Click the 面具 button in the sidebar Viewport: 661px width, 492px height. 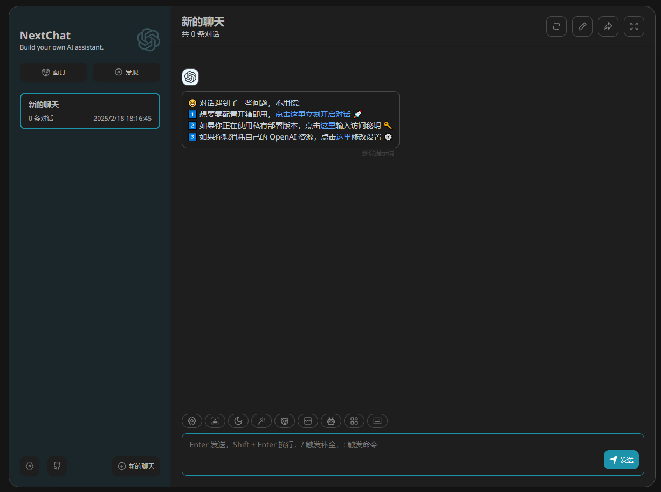pyautogui.click(x=53, y=72)
